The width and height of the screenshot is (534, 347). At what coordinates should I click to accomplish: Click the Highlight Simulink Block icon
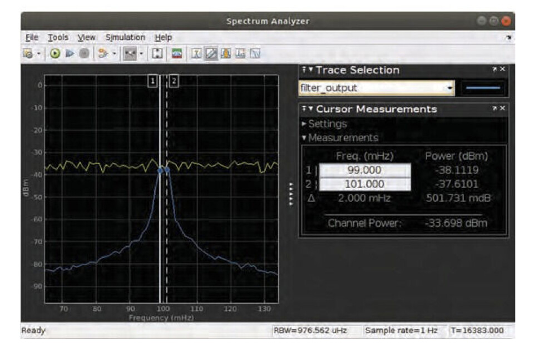pos(102,53)
